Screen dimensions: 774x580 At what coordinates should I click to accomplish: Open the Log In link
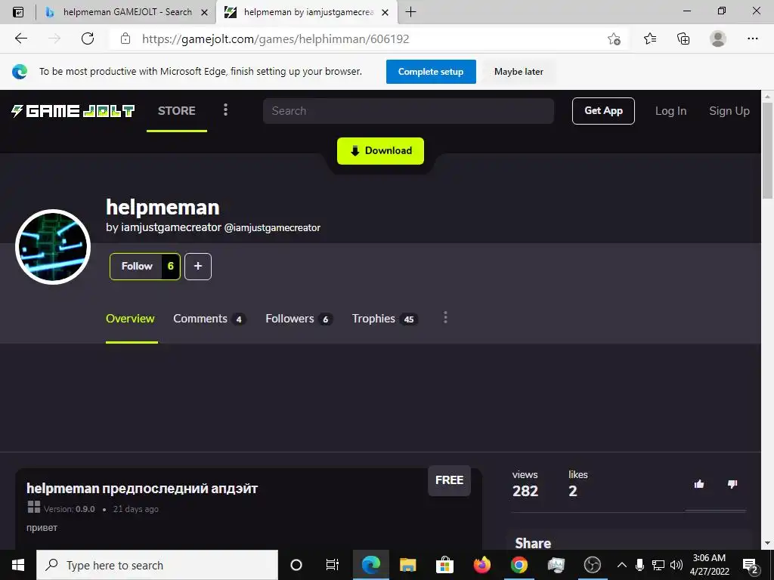coord(670,111)
